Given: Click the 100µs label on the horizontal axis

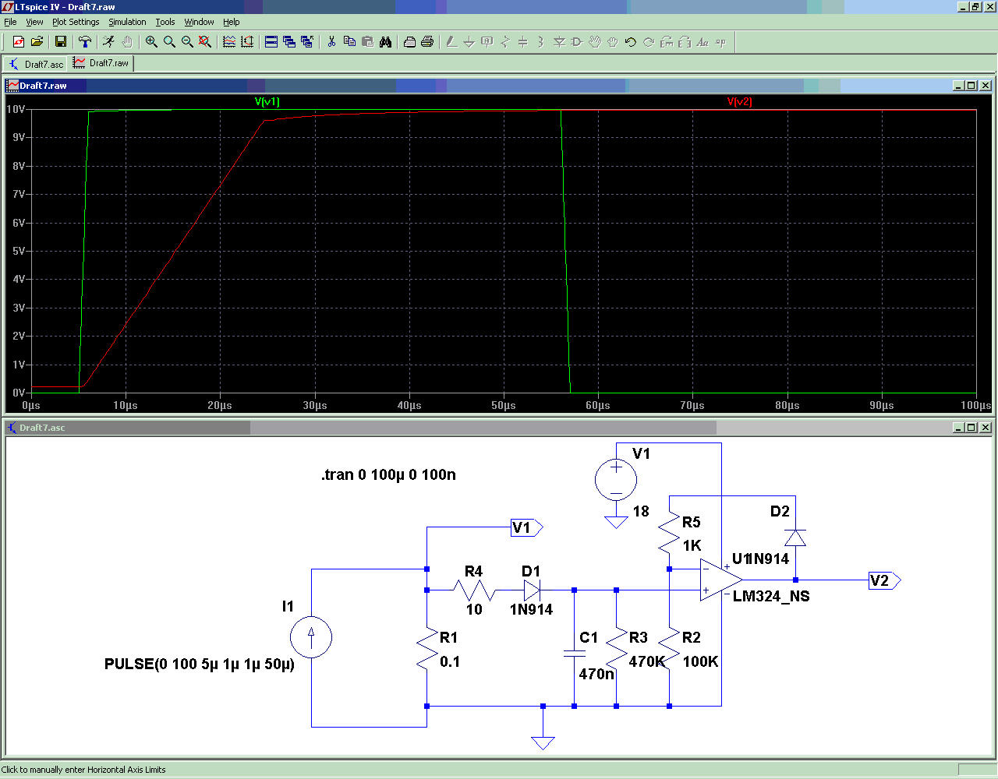Looking at the screenshot, I should pos(975,405).
